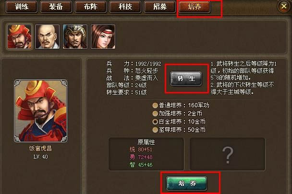Choose 加强培养 2金币 option
Viewport: 292px width, 194px height.
point(177,114)
